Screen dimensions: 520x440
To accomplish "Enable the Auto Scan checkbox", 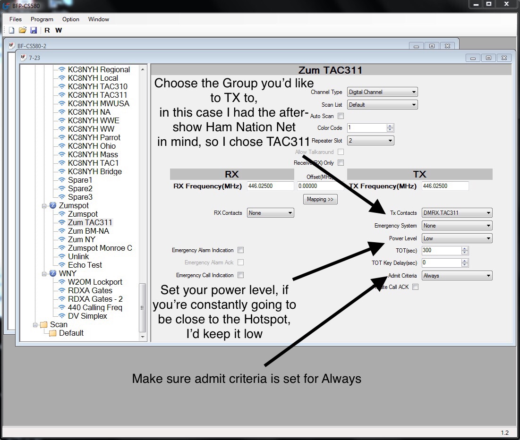I will point(341,116).
